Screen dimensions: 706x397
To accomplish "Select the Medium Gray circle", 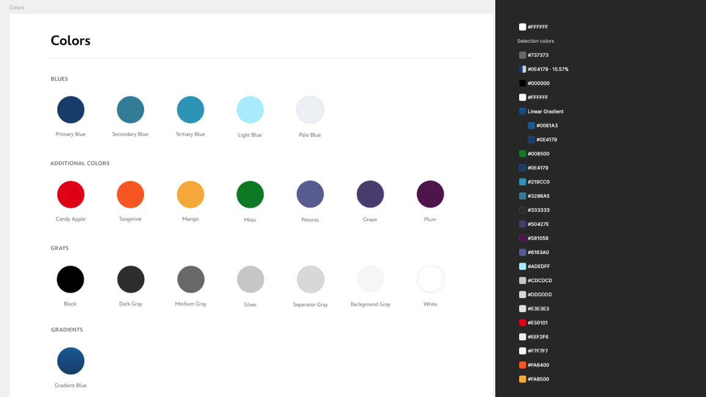I will (x=191, y=280).
